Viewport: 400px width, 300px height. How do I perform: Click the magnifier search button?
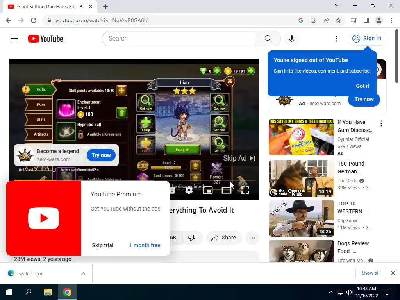pyautogui.click(x=268, y=39)
